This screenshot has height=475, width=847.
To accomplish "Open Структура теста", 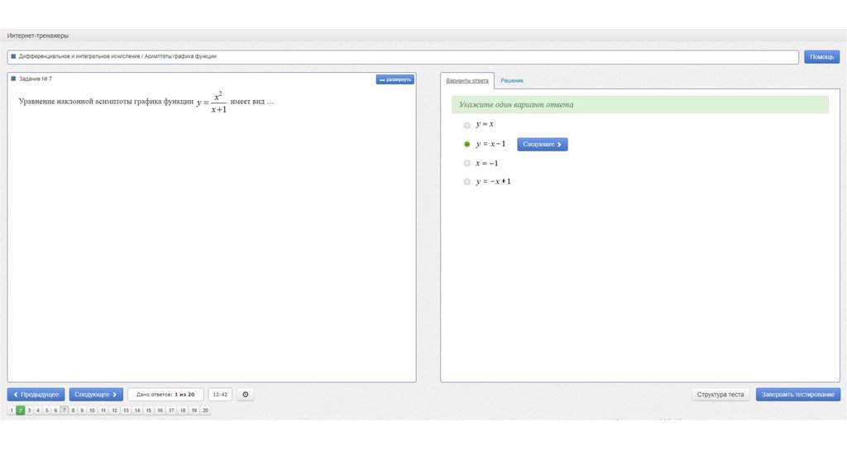I will [720, 395].
